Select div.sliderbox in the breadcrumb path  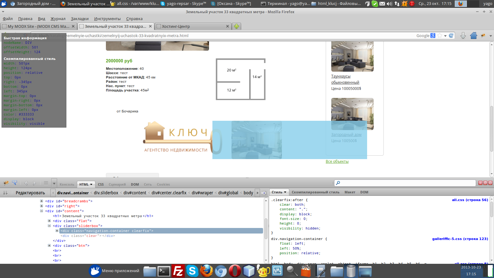[x=106, y=193]
